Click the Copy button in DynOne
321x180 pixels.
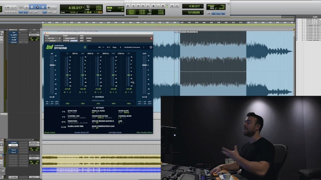click(x=114, y=47)
